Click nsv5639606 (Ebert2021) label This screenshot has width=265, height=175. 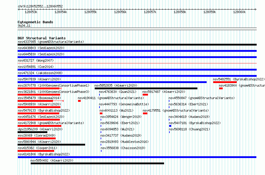point(120,123)
